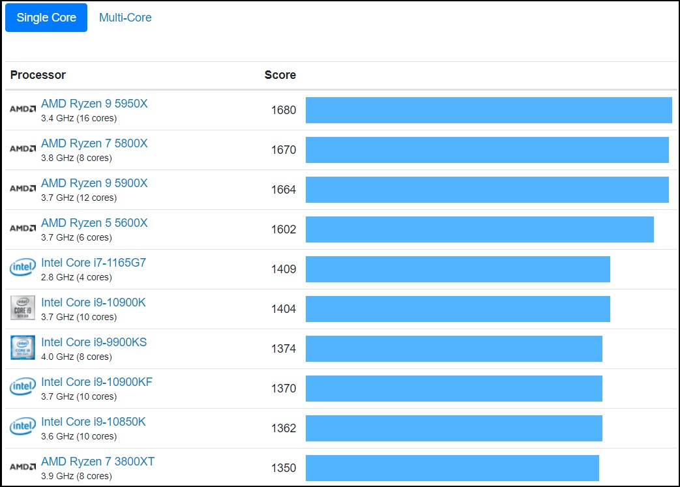This screenshot has width=680, height=487.
Task: Select the 1404 score value
Action: 284,309
